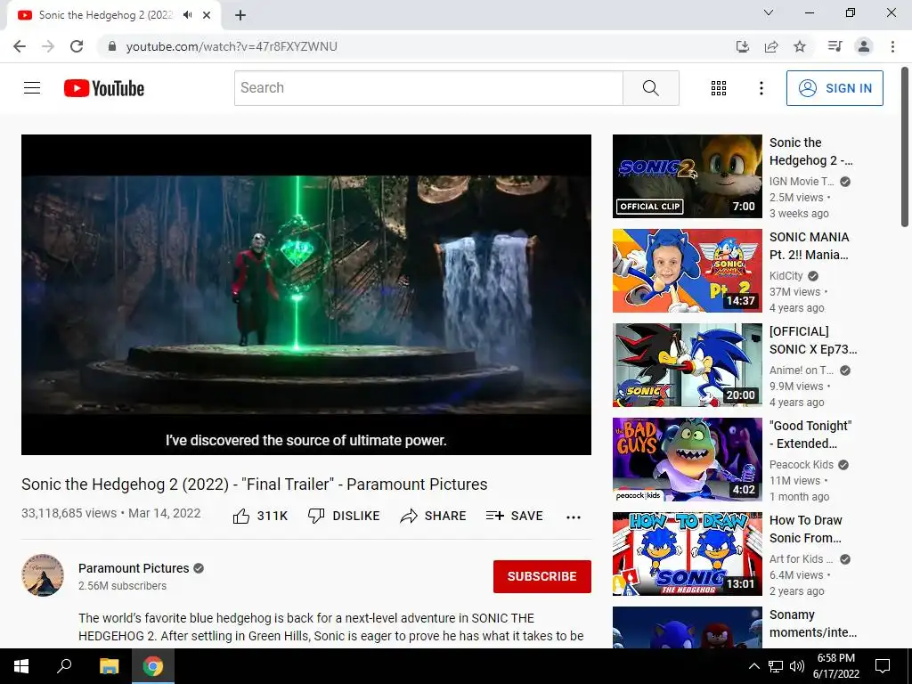The width and height of the screenshot is (912, 684).
Task: Open Sonic 2 Official Clip thumbnail
Action: pyautogui.click(x=687, y=176)
